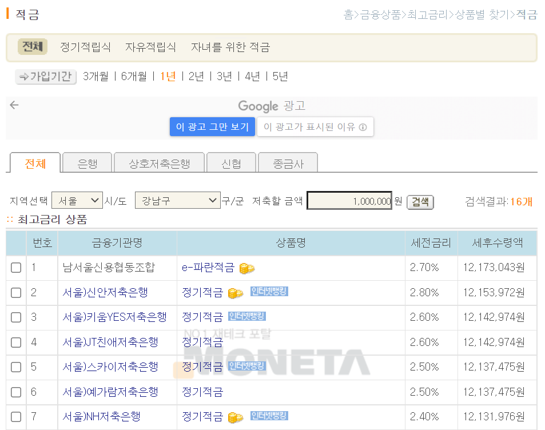Click the coin icon in the 서울)신안저축은행 row

(x=235, y=293)
